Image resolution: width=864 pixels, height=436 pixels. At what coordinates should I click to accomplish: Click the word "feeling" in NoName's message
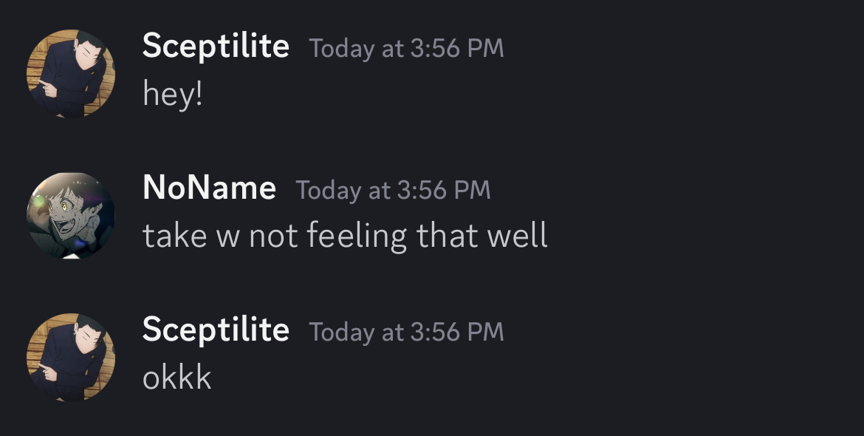[356, 236]
